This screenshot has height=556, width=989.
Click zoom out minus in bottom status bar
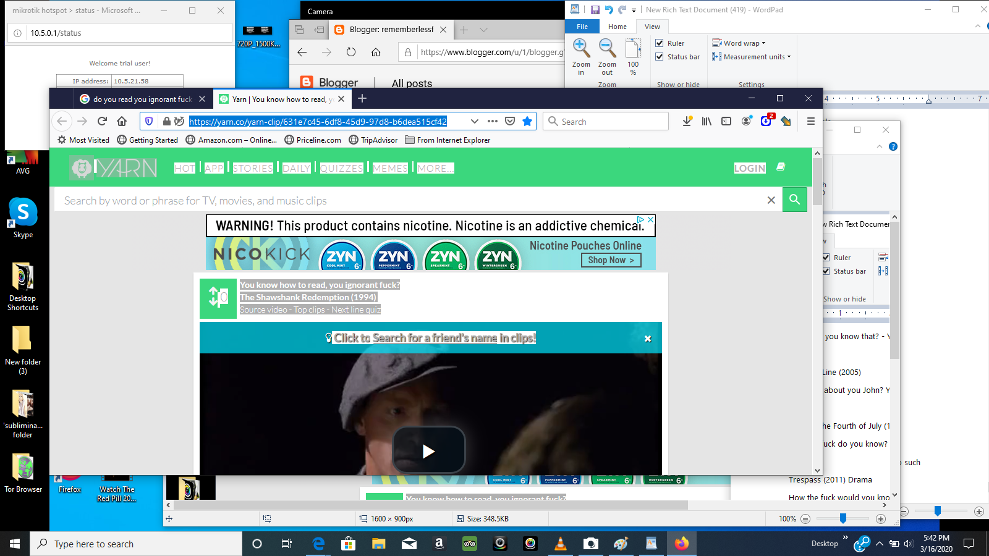click(x=805, y=519)
